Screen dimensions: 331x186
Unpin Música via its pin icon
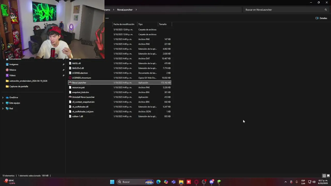pyautogui.click(x=63, y=70)
